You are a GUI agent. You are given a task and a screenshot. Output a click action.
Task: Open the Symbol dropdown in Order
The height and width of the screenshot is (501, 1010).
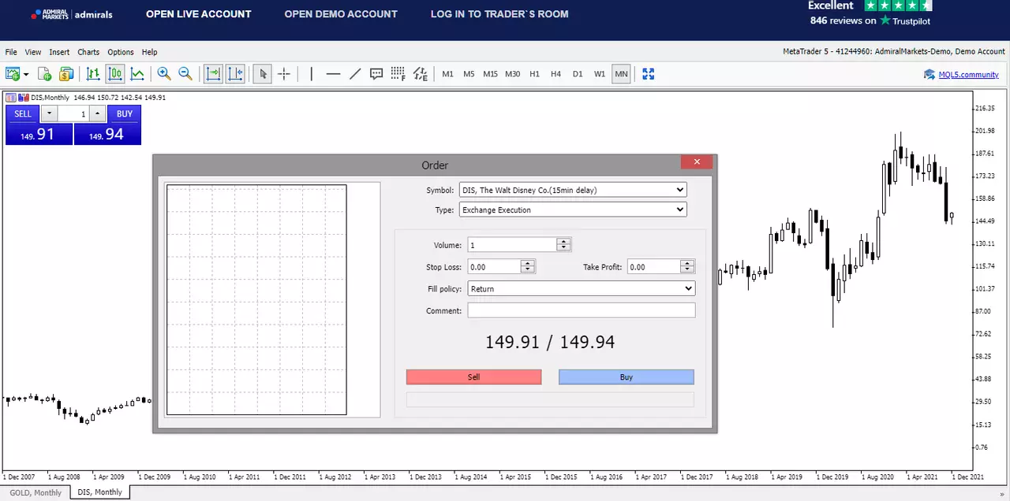coord(573,190)
